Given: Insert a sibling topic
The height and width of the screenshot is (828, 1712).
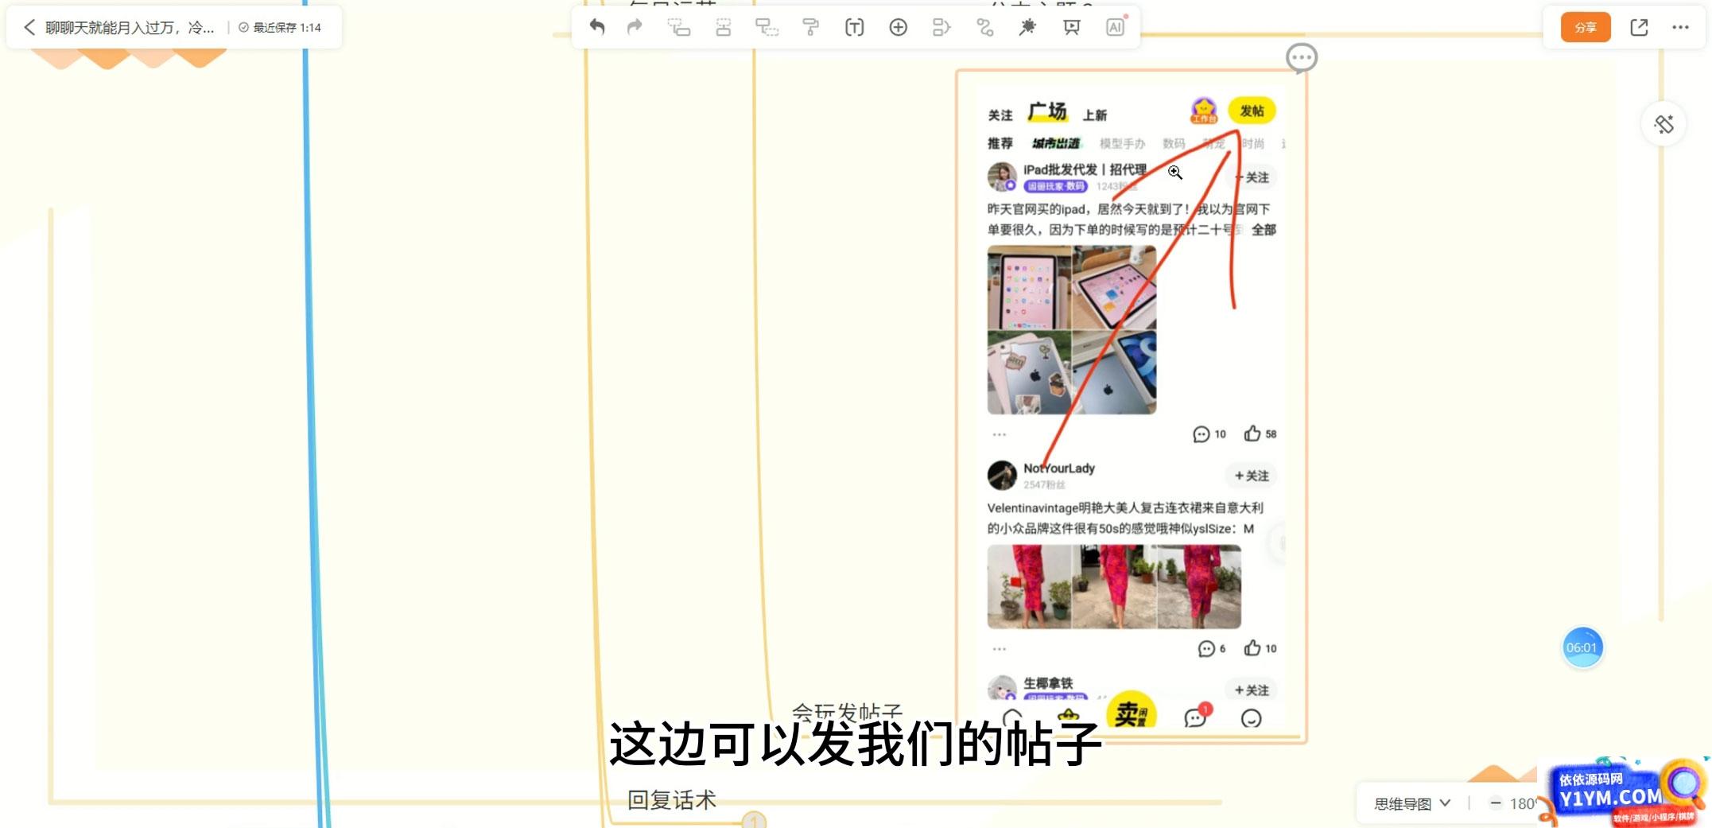Looking at the screenshot, I should 723,28.
